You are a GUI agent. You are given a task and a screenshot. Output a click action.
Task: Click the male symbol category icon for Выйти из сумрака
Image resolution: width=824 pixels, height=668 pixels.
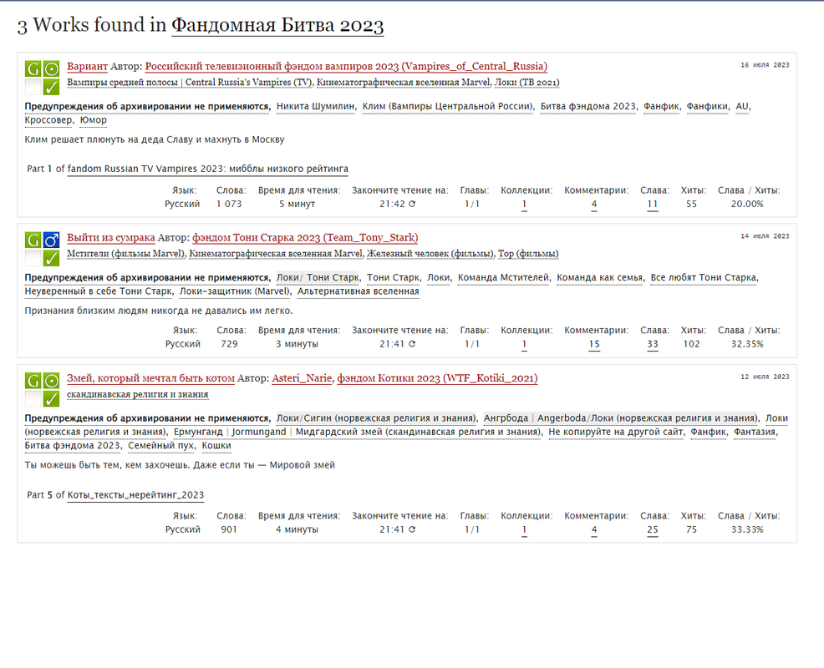[51, 240]
